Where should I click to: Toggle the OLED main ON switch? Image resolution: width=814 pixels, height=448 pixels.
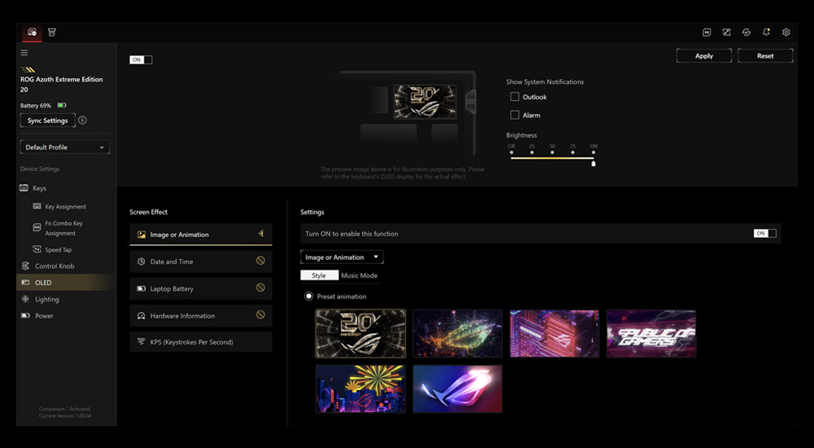point(141,59)
